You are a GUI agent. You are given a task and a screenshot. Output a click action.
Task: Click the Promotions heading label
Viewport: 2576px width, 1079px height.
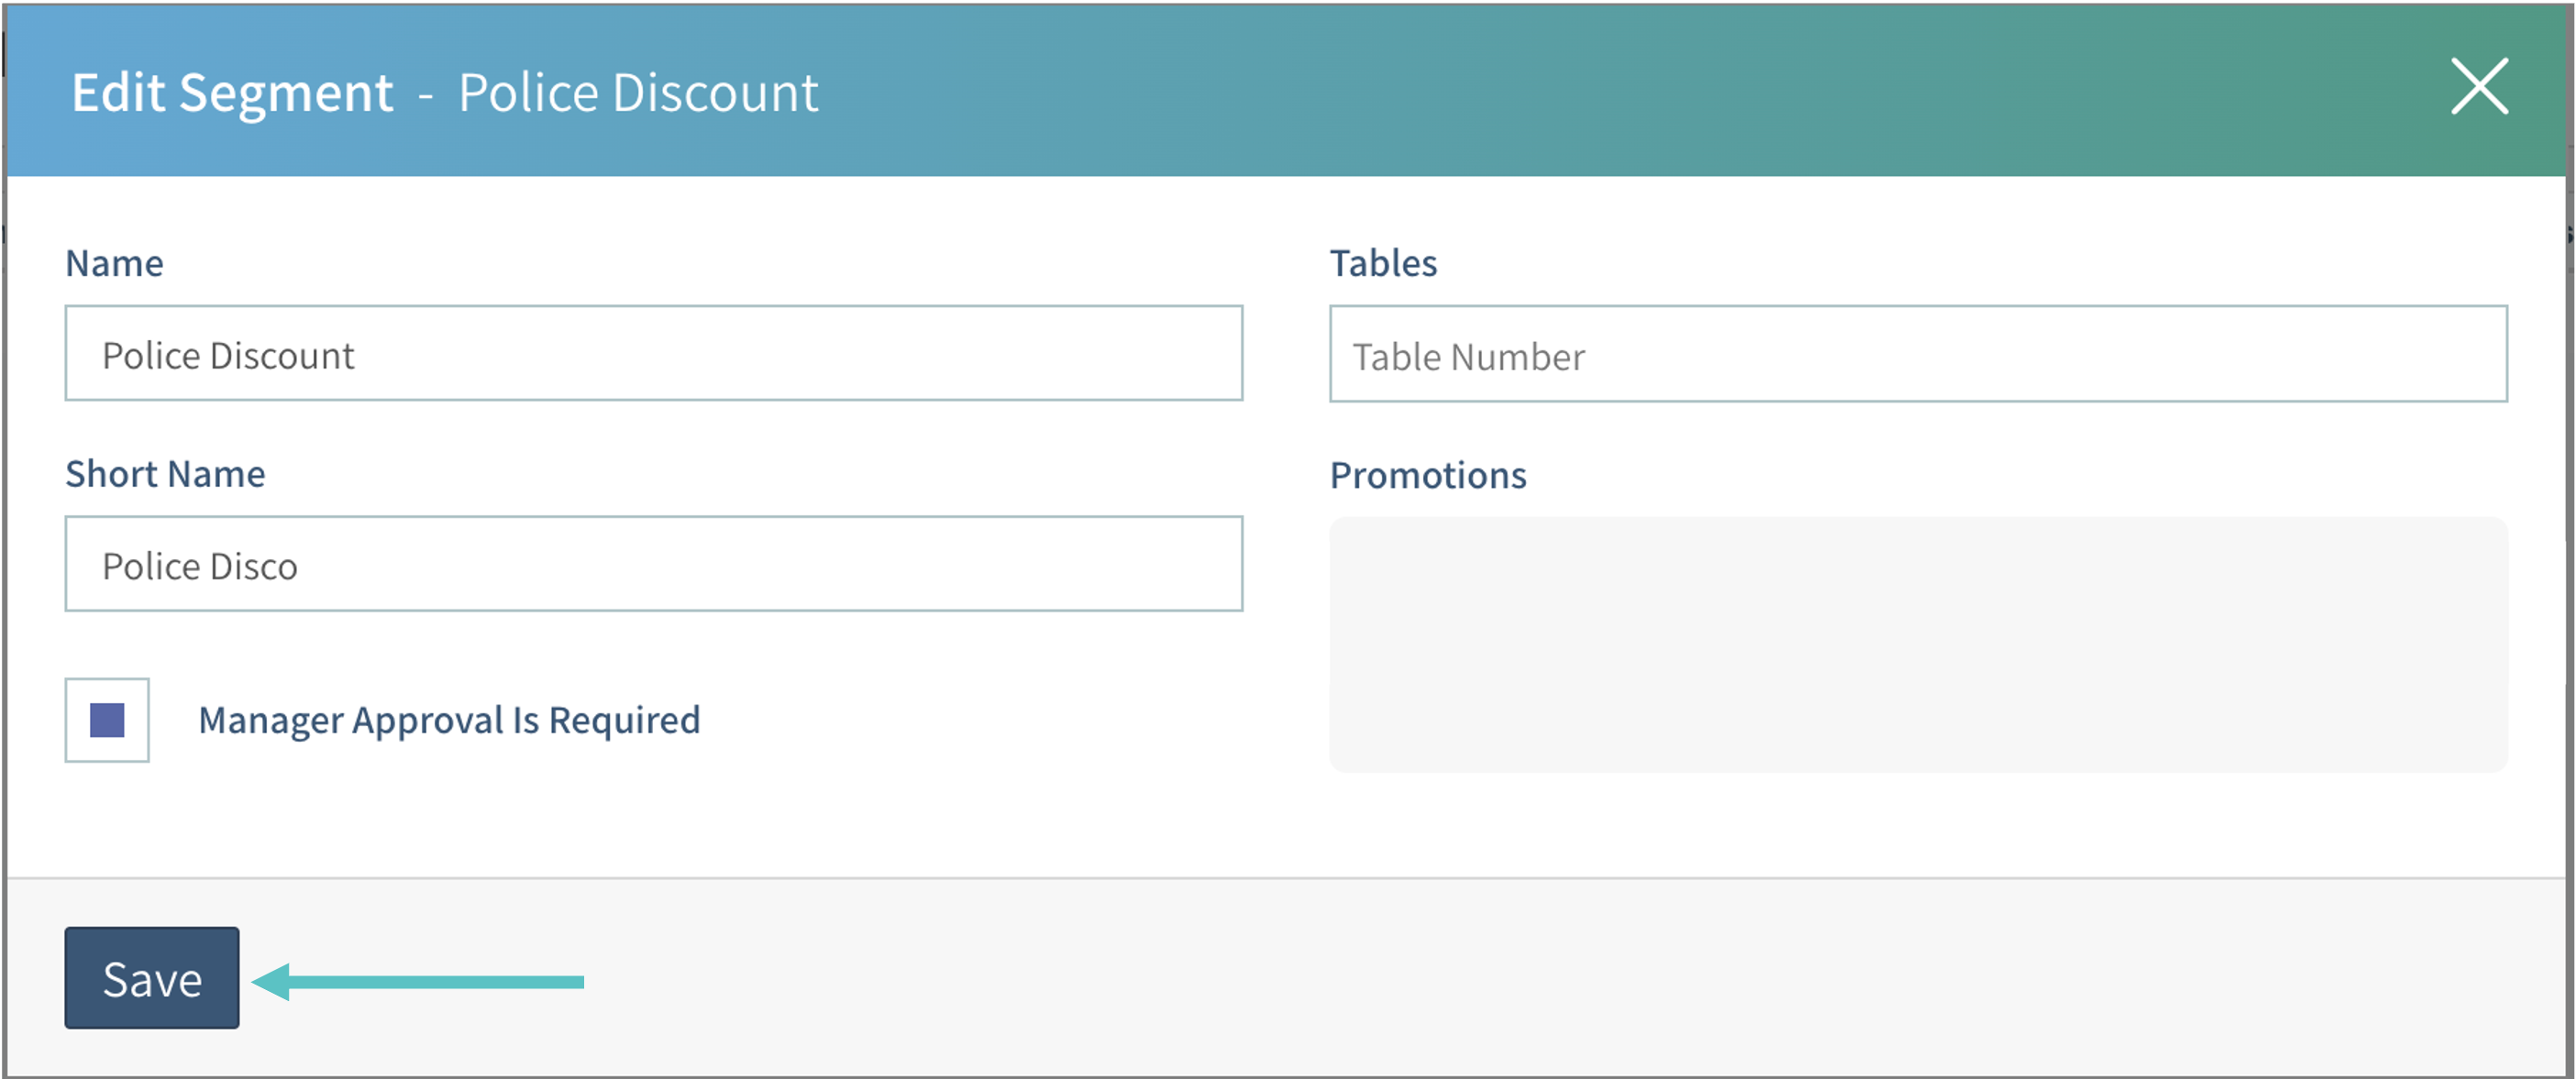(1427, 475)
